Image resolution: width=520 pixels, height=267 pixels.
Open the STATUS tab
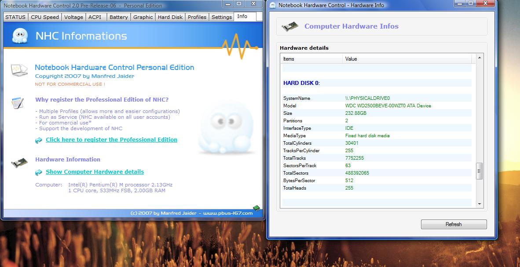[15, 17]
